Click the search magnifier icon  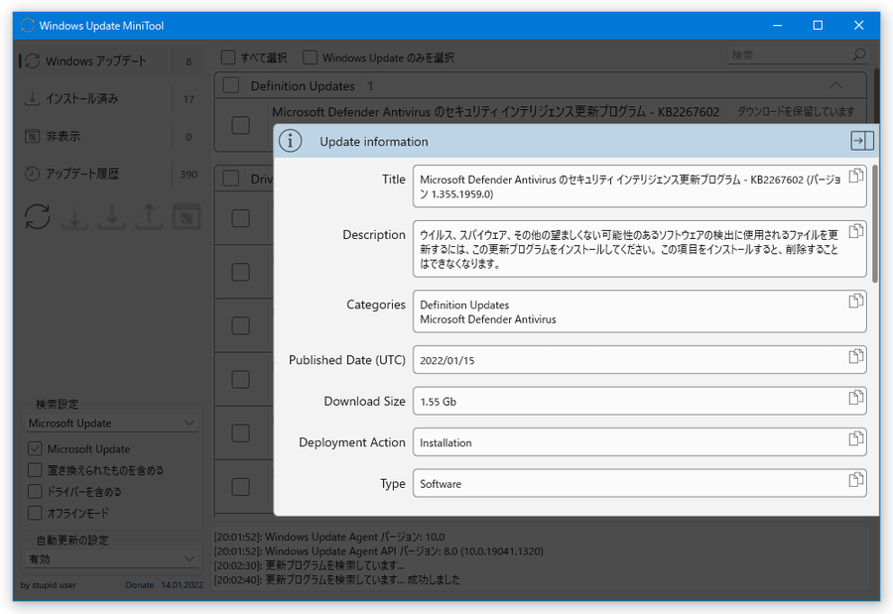[x=859, y=55]
